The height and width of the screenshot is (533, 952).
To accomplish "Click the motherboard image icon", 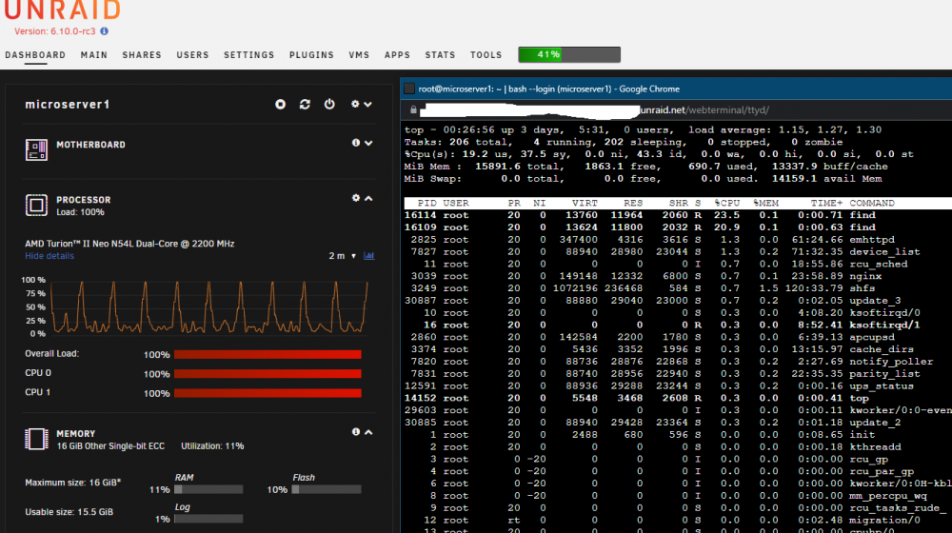I will click(x=36, y=149).
